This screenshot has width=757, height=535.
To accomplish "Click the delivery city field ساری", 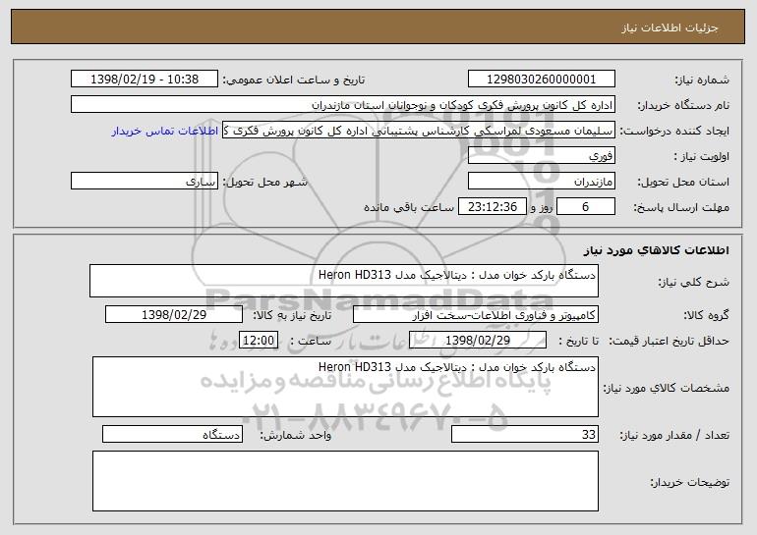I will coord(145,182).
